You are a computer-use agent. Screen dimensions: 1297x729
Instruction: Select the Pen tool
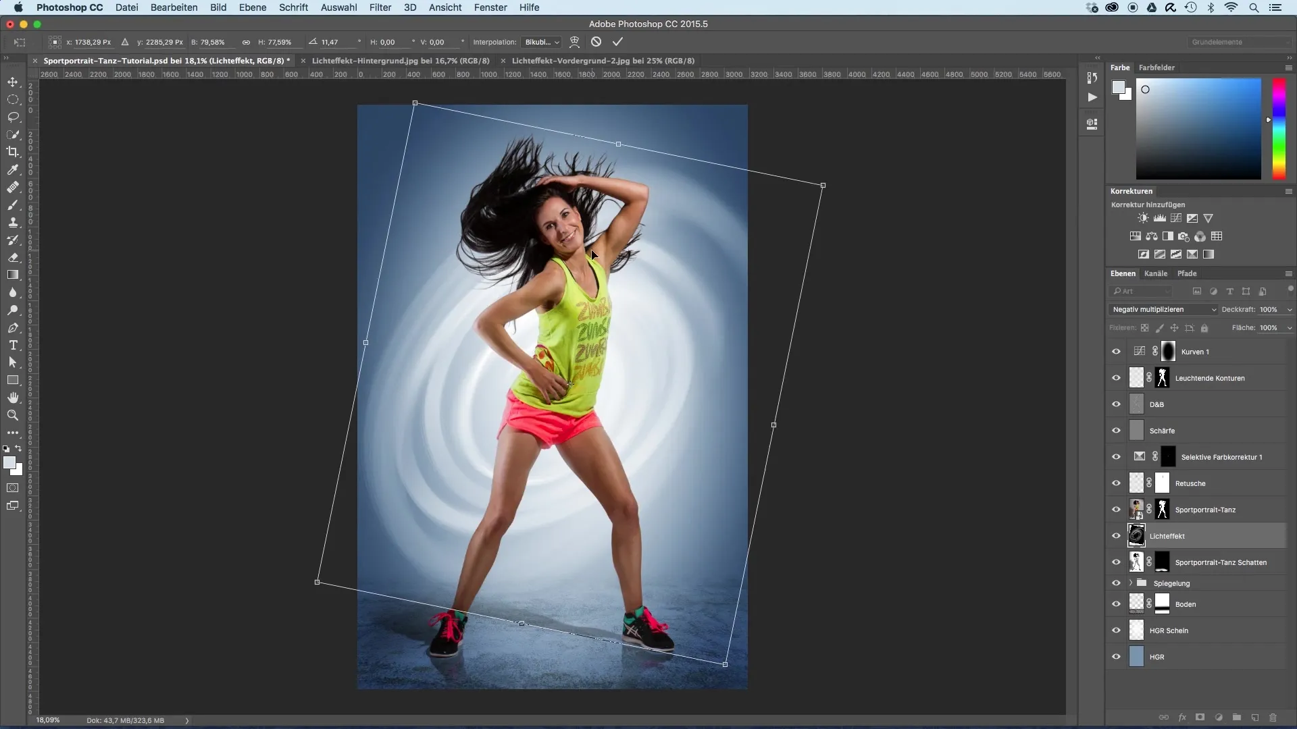[x=13, y=327]
